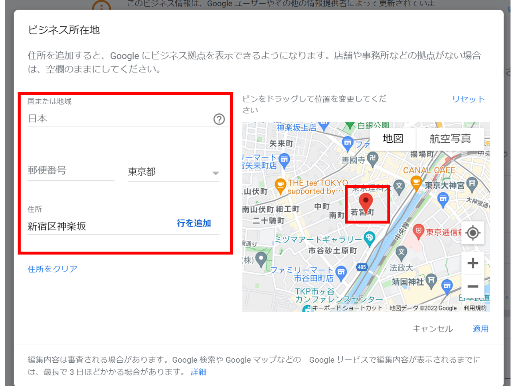Click the キャンセル button
514x386 pixels.
pos(432,328)
